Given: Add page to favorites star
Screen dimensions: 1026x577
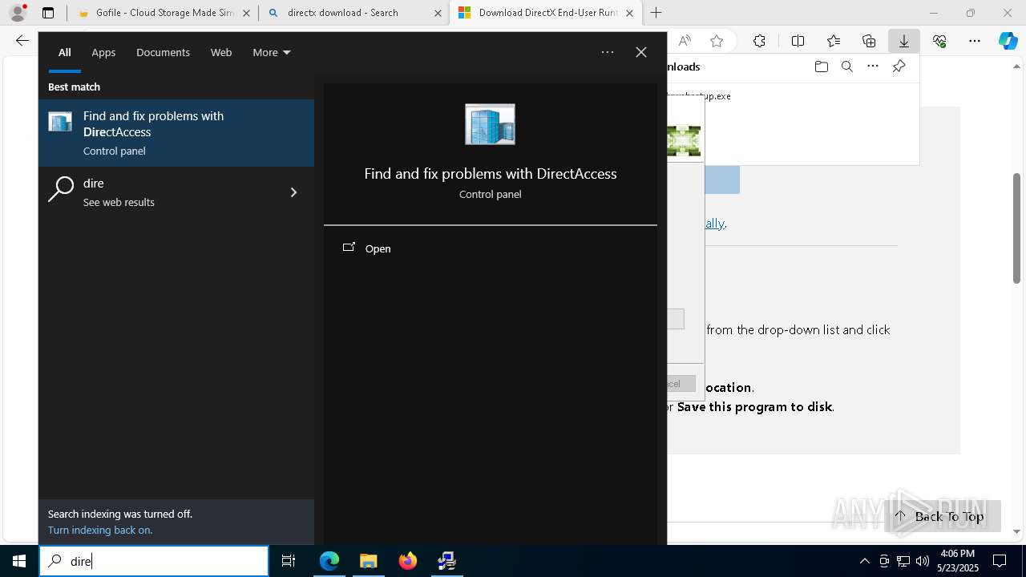Looking at the screenshot, I should pos(717,41).
